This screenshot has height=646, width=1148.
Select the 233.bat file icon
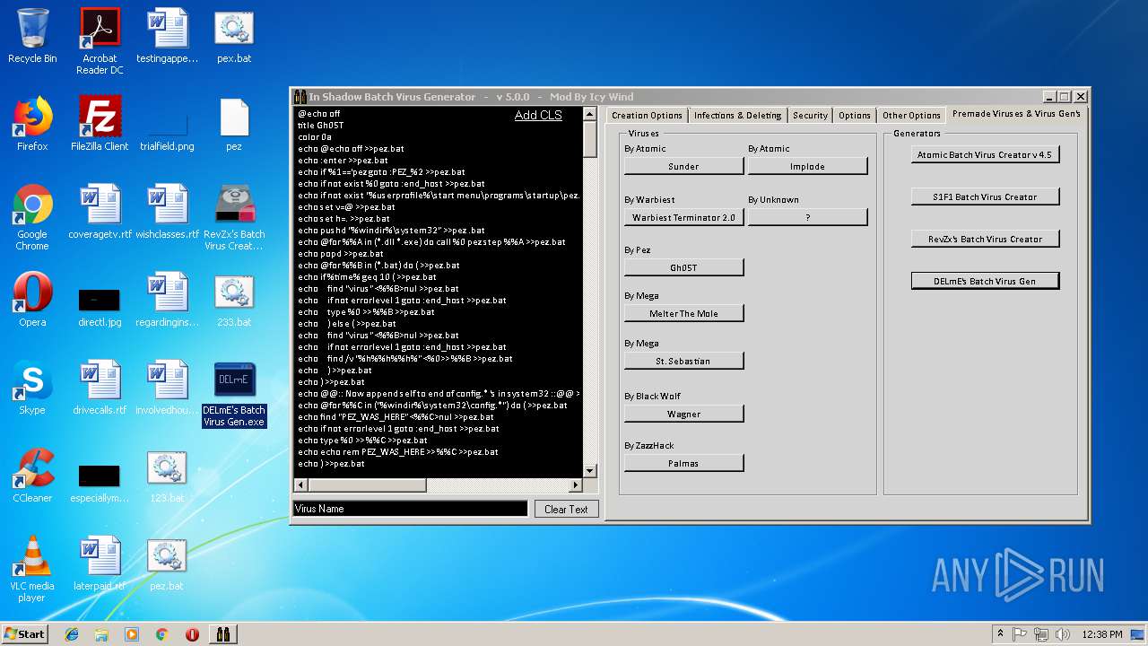click(x=234, y=300)
